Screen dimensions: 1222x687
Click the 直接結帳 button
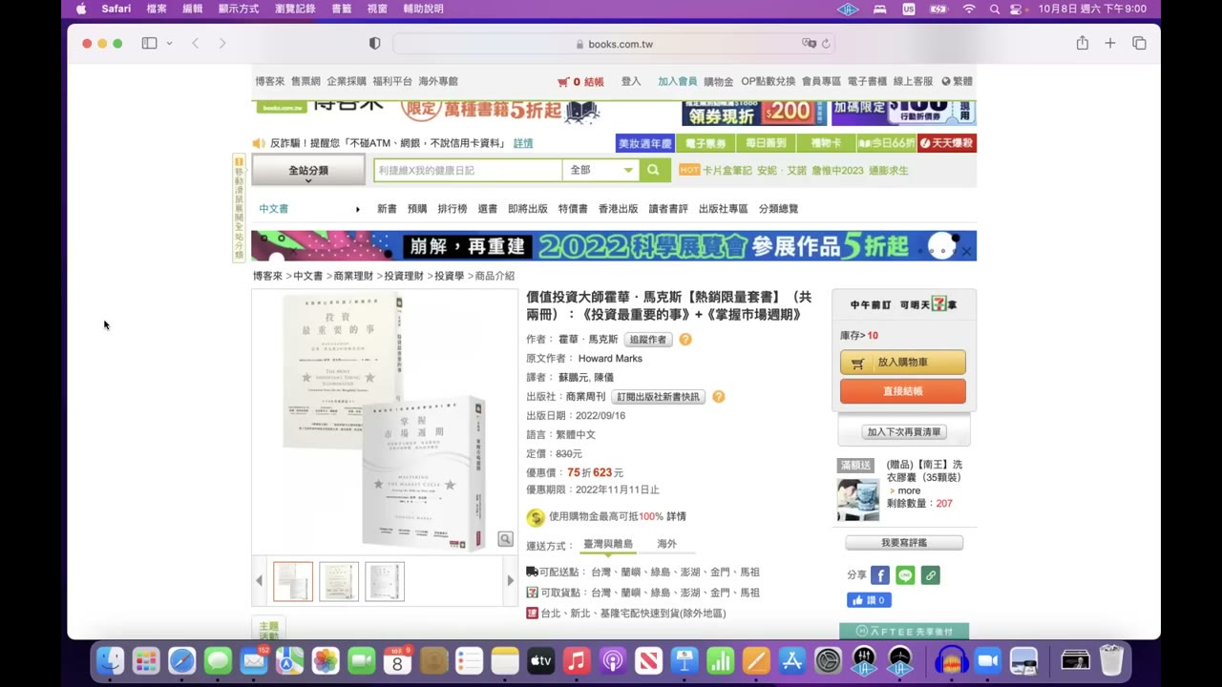point(903,391)
